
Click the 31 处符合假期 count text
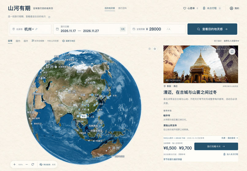38,41
